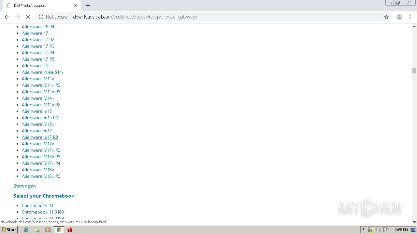This screenshot has height=234, width=417.
Task: Open the Alienware 15 R4 link
Action: (x=38, y=27)
